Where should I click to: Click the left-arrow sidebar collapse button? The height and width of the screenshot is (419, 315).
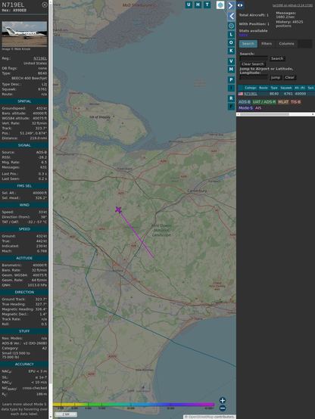(231, 17)
